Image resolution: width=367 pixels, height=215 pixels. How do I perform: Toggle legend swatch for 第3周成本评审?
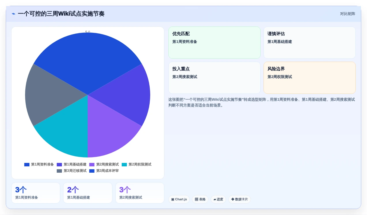pos(92,171)
